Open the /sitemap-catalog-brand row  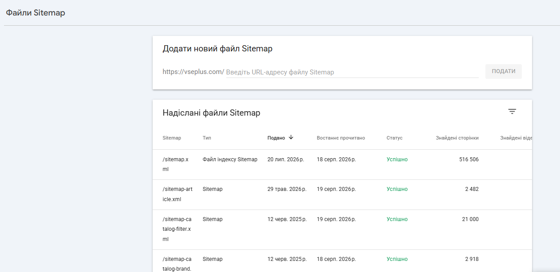[x=342, y=261]
